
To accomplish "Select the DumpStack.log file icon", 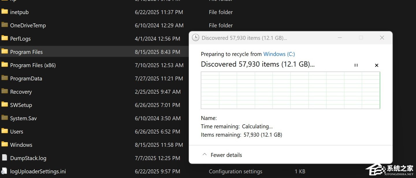I will (x=5, y=158).
